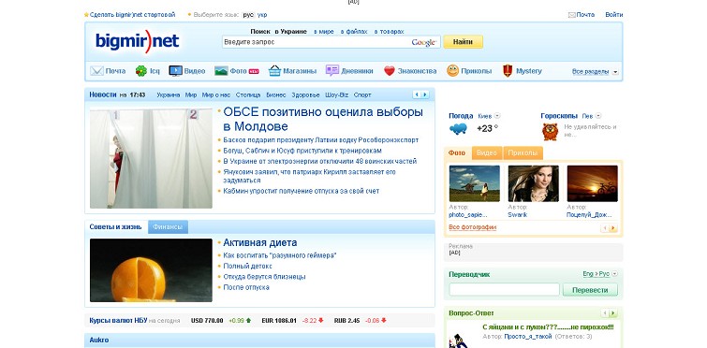Switch to the Видео tab in photo widget
Viewport: 707px width, 348px height.
(487, 153)
